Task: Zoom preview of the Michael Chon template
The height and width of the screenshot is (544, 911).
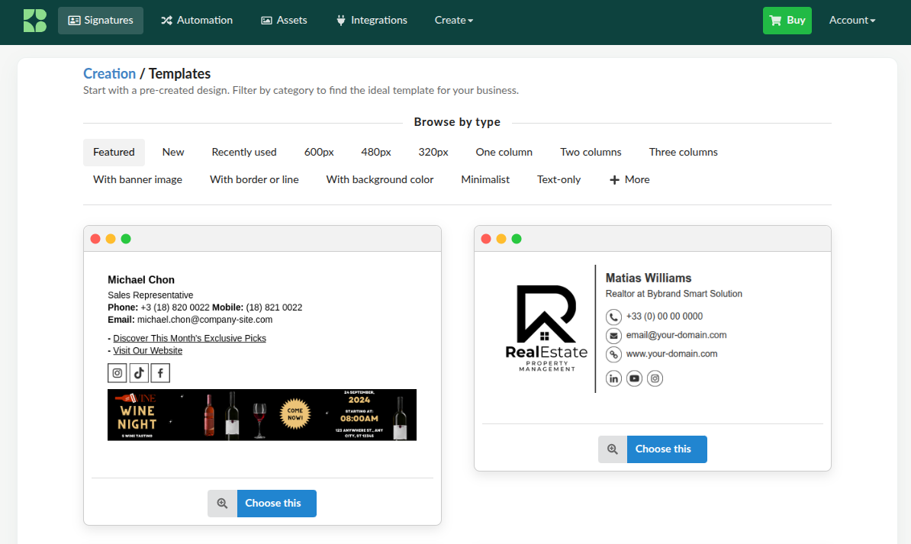Action: (x=222, y=504)
